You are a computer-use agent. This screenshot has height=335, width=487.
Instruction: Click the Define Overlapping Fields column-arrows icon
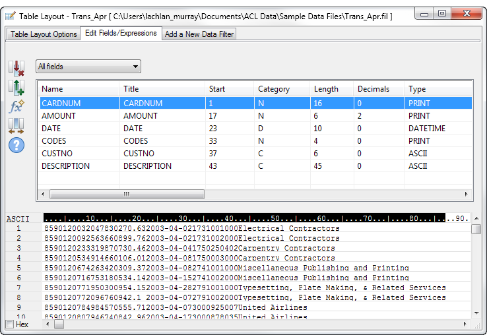click(16, 126)
